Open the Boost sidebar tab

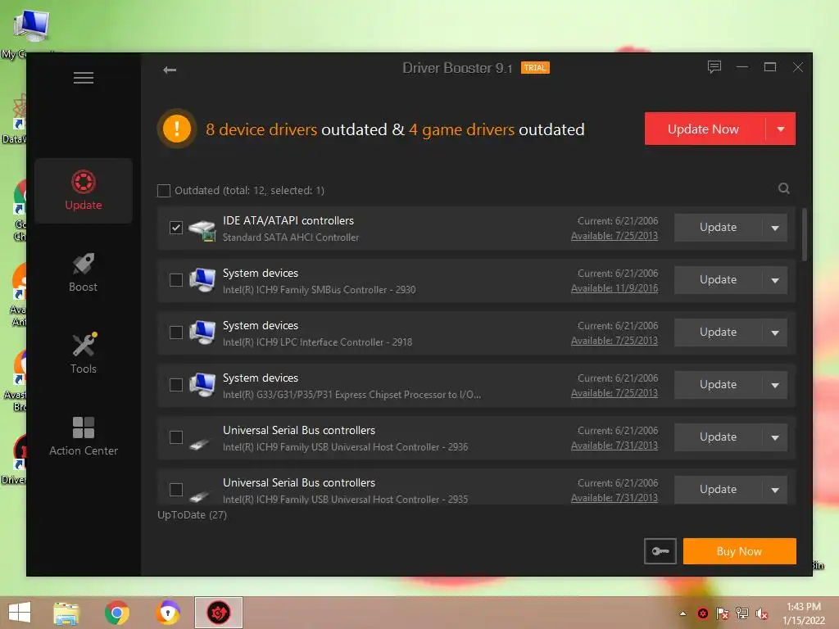[x=84, y=272]
